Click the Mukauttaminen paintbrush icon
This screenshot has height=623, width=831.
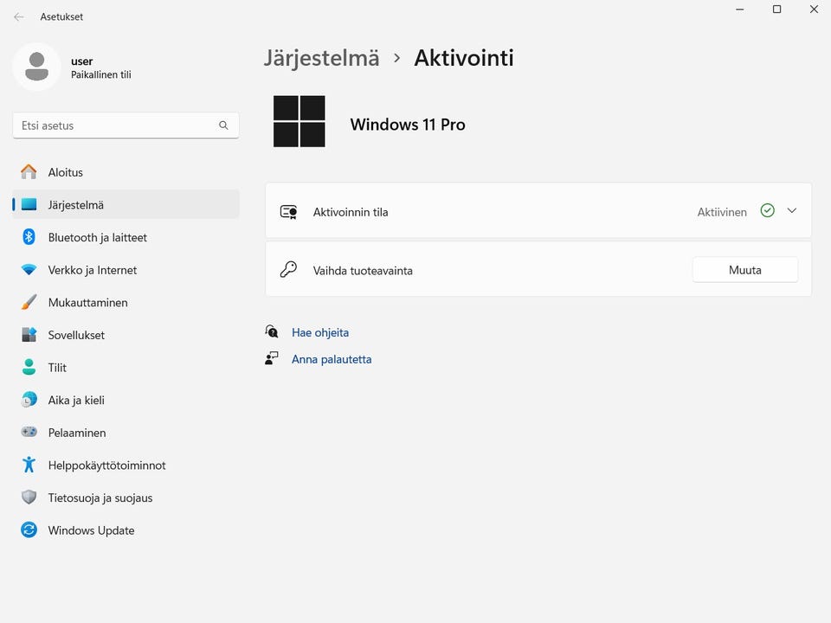(29, 303)
